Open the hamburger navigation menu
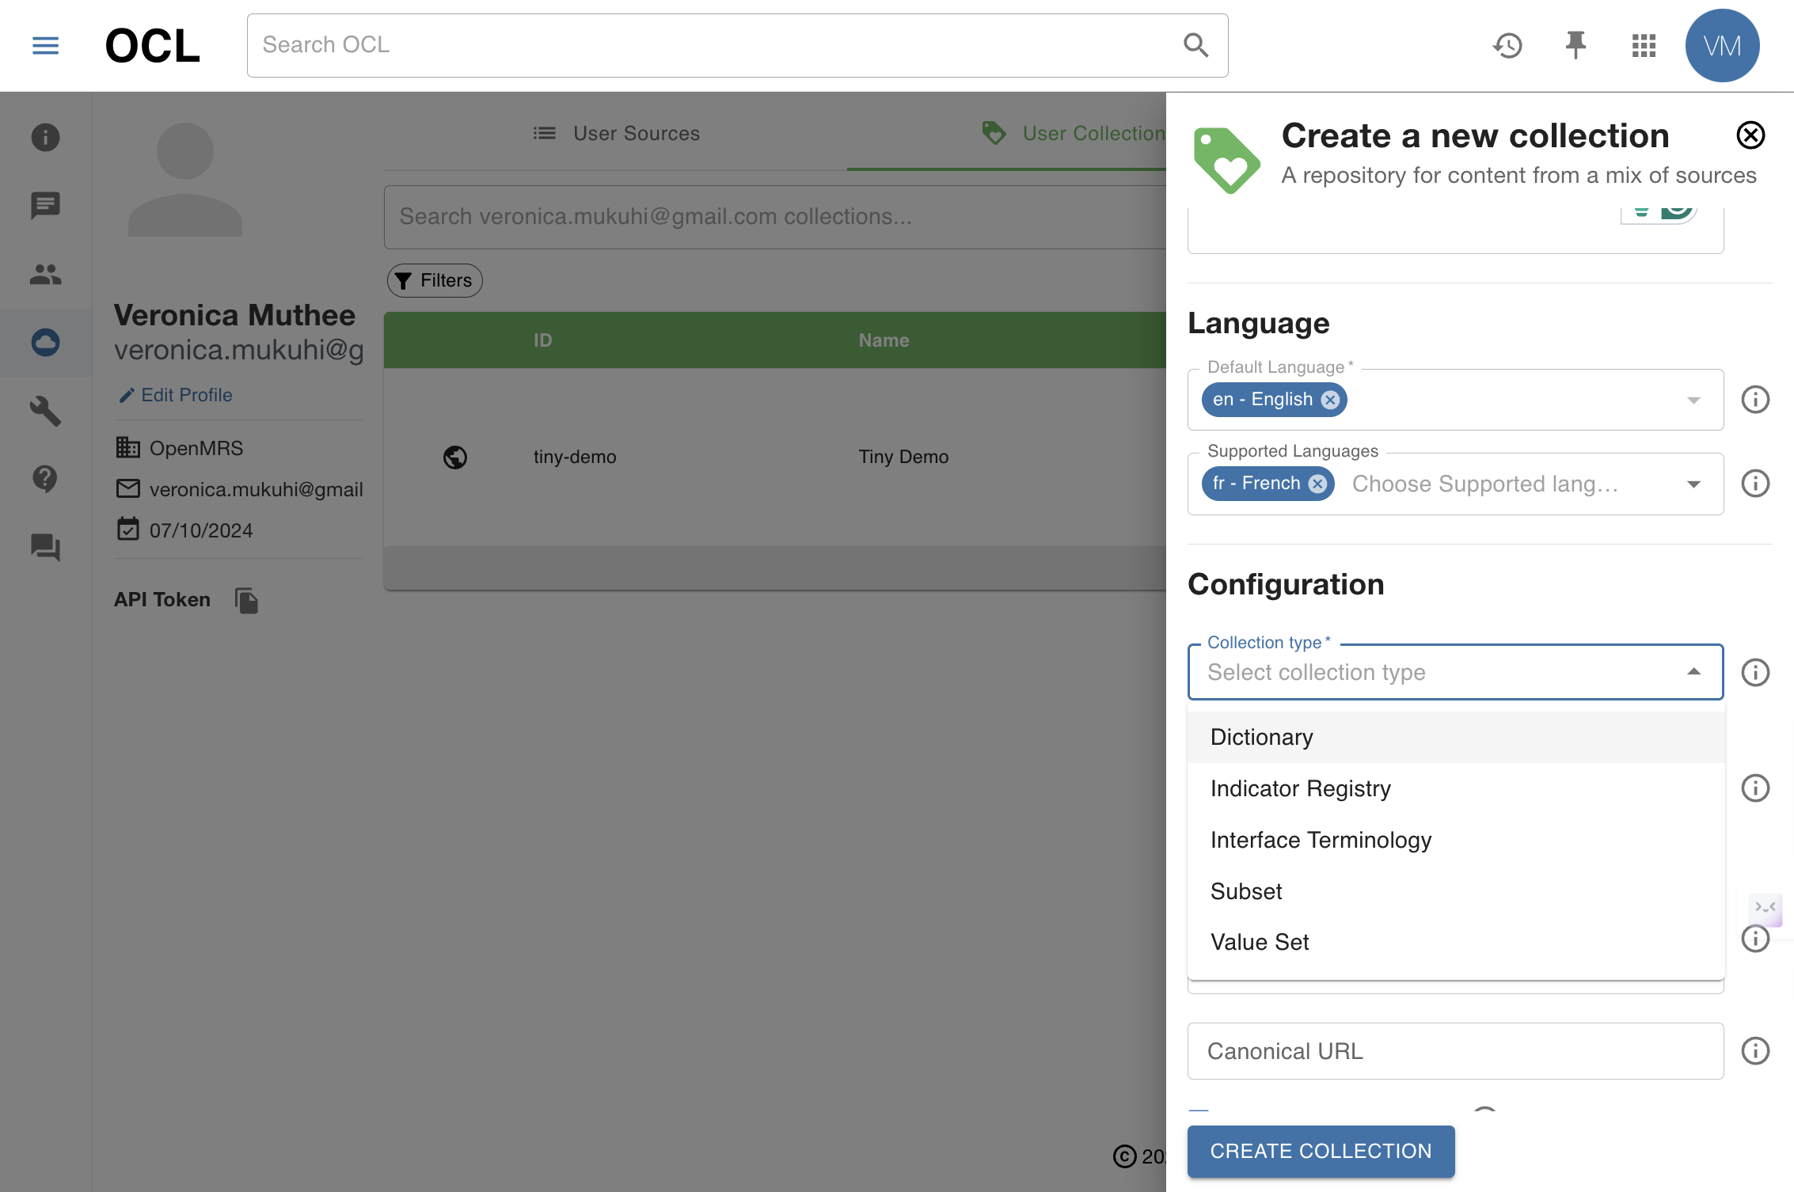The width and height of the screenshot is (1794, 1192). click(x=45, y=45)
